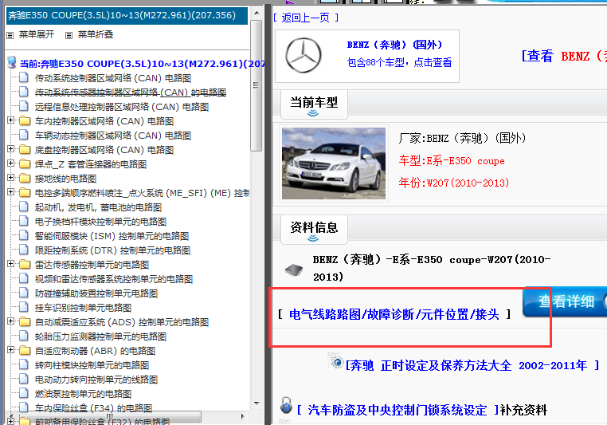Click the tree panel scroll-down arrow
Image resolution: width=607 pixels, height=425 pixels.
point(257,403)
